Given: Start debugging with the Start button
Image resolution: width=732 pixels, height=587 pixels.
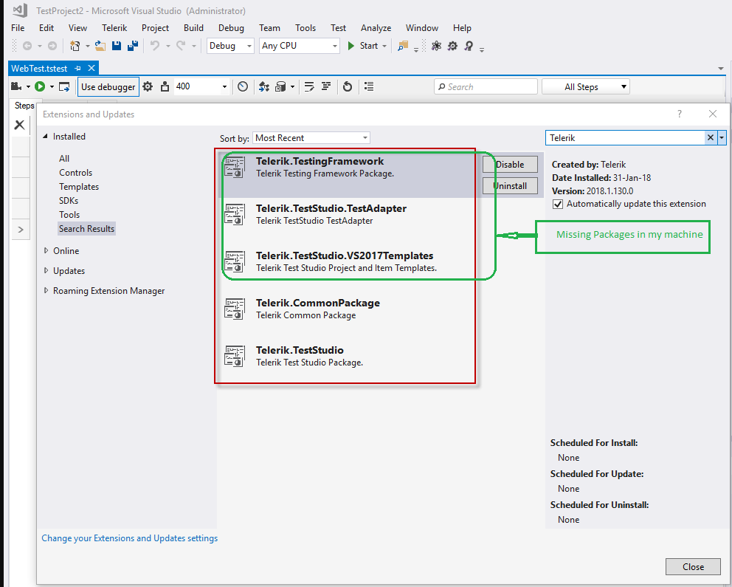Looking at the screenshot, I should coord(363,46).
